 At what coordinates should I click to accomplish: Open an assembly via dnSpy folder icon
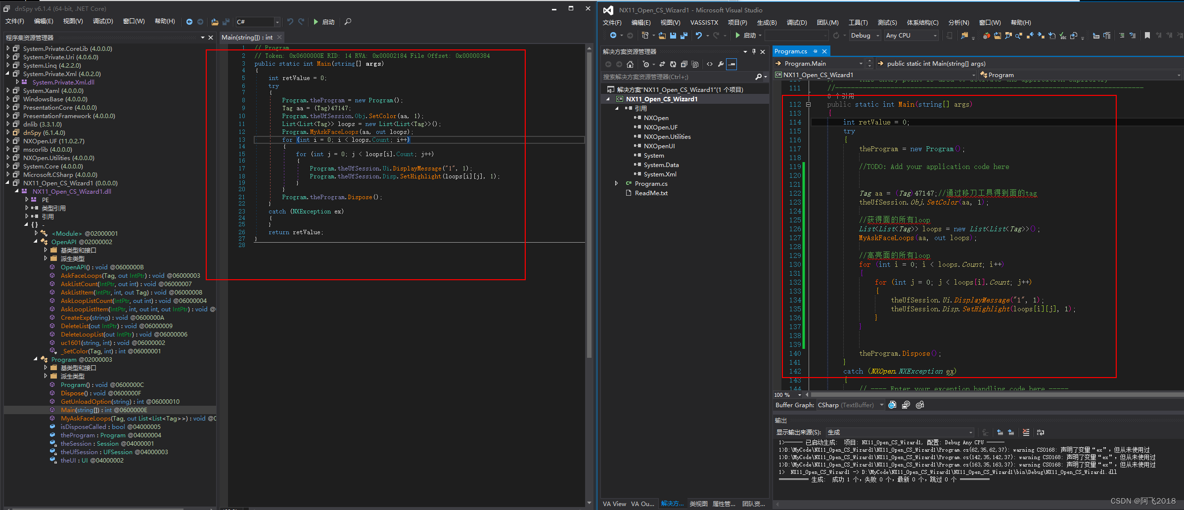(x=215, y=22)
